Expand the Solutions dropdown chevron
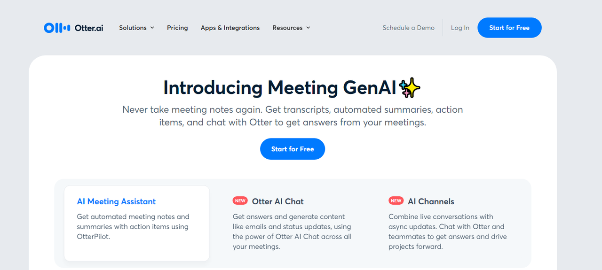 coord(152,28)
